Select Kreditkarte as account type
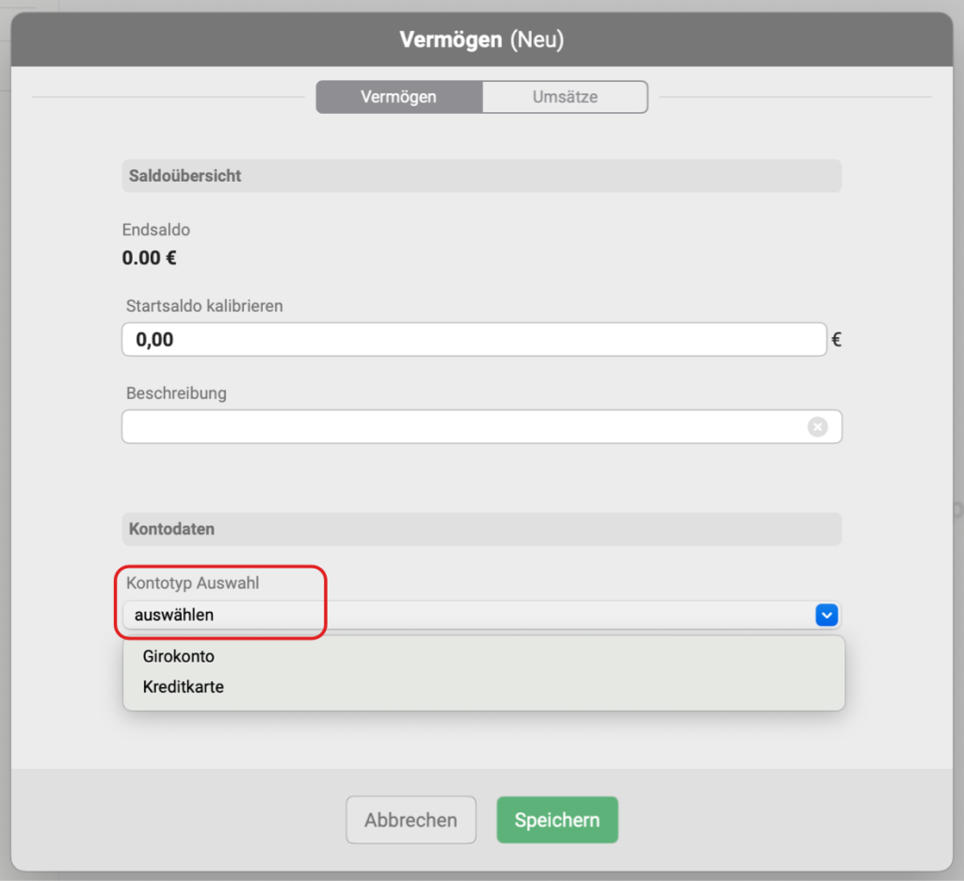Viewport: 964px width, 881px height. [184, 687]
